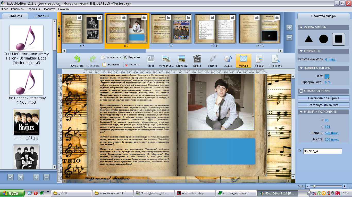Viewport: 352px width, 197px height.
Task: Edit the X position value 86
Action: (327, 120)
